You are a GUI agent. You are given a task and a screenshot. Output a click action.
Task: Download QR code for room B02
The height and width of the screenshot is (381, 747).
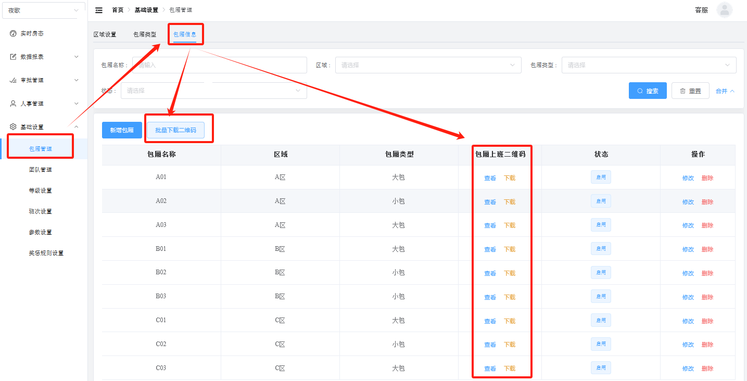(509, 273)
